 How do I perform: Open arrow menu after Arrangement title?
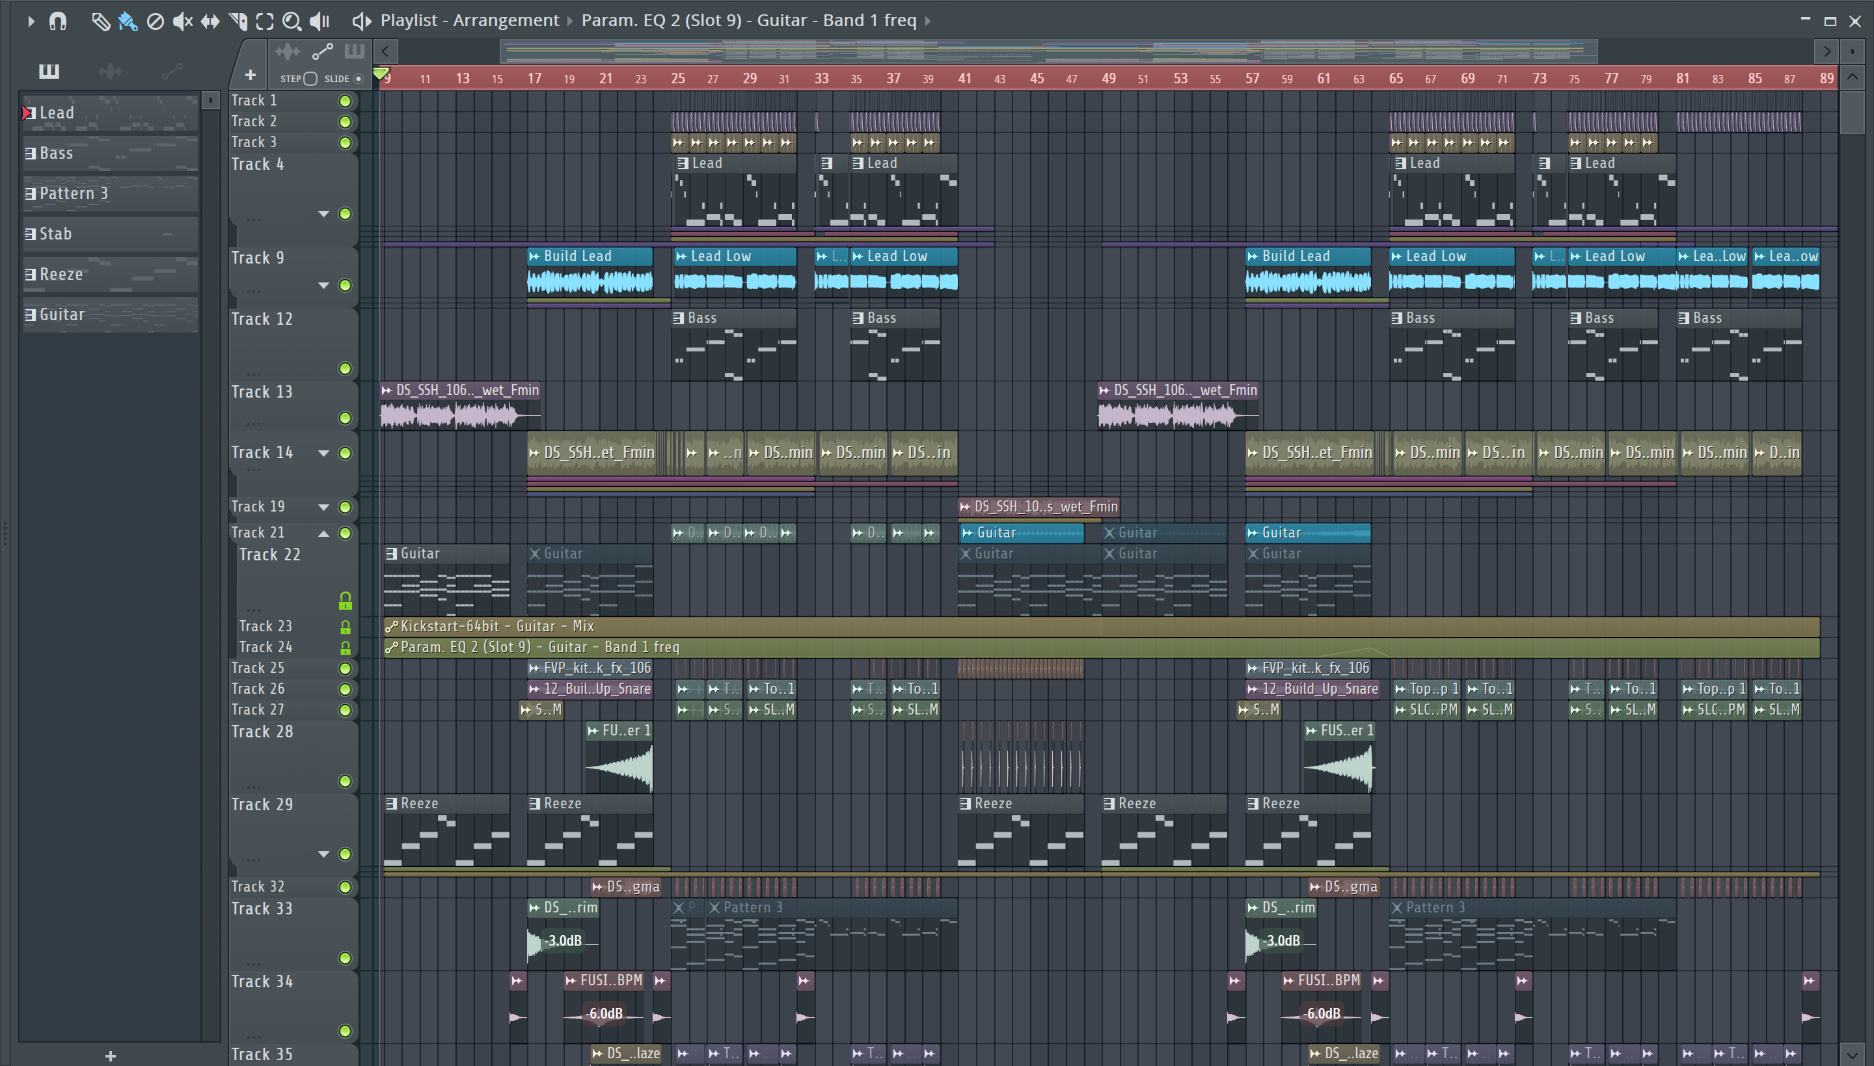(570, 21)
